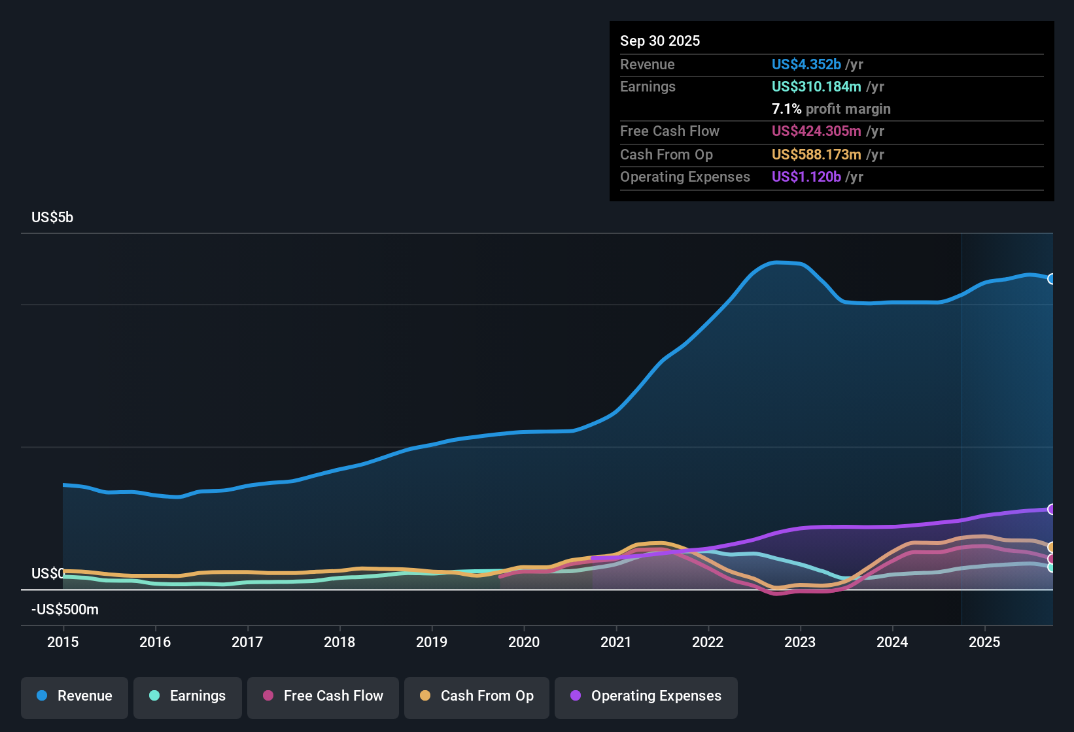This screenshot has height=732, width=1074.
Task: Click the 2023 x-axis label
Action: tap(800, 642)
